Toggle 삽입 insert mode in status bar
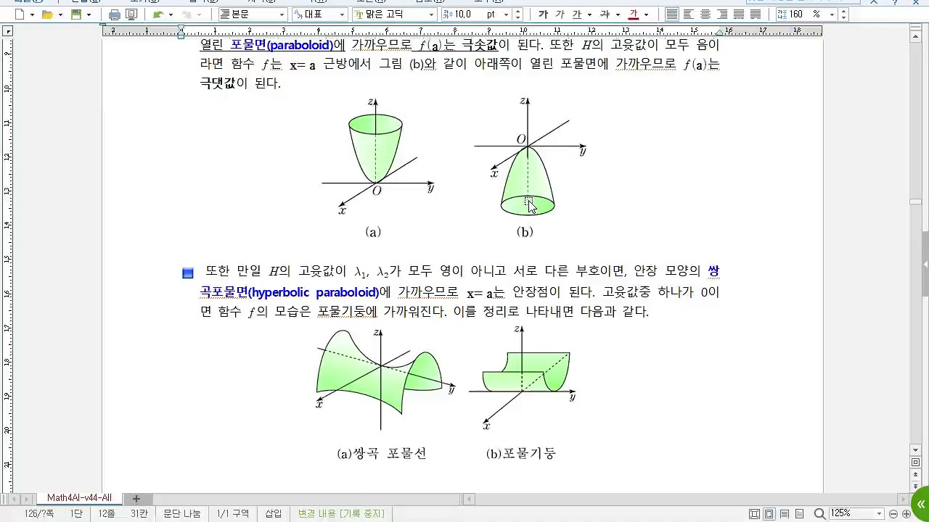 click(x=273, y=513)
